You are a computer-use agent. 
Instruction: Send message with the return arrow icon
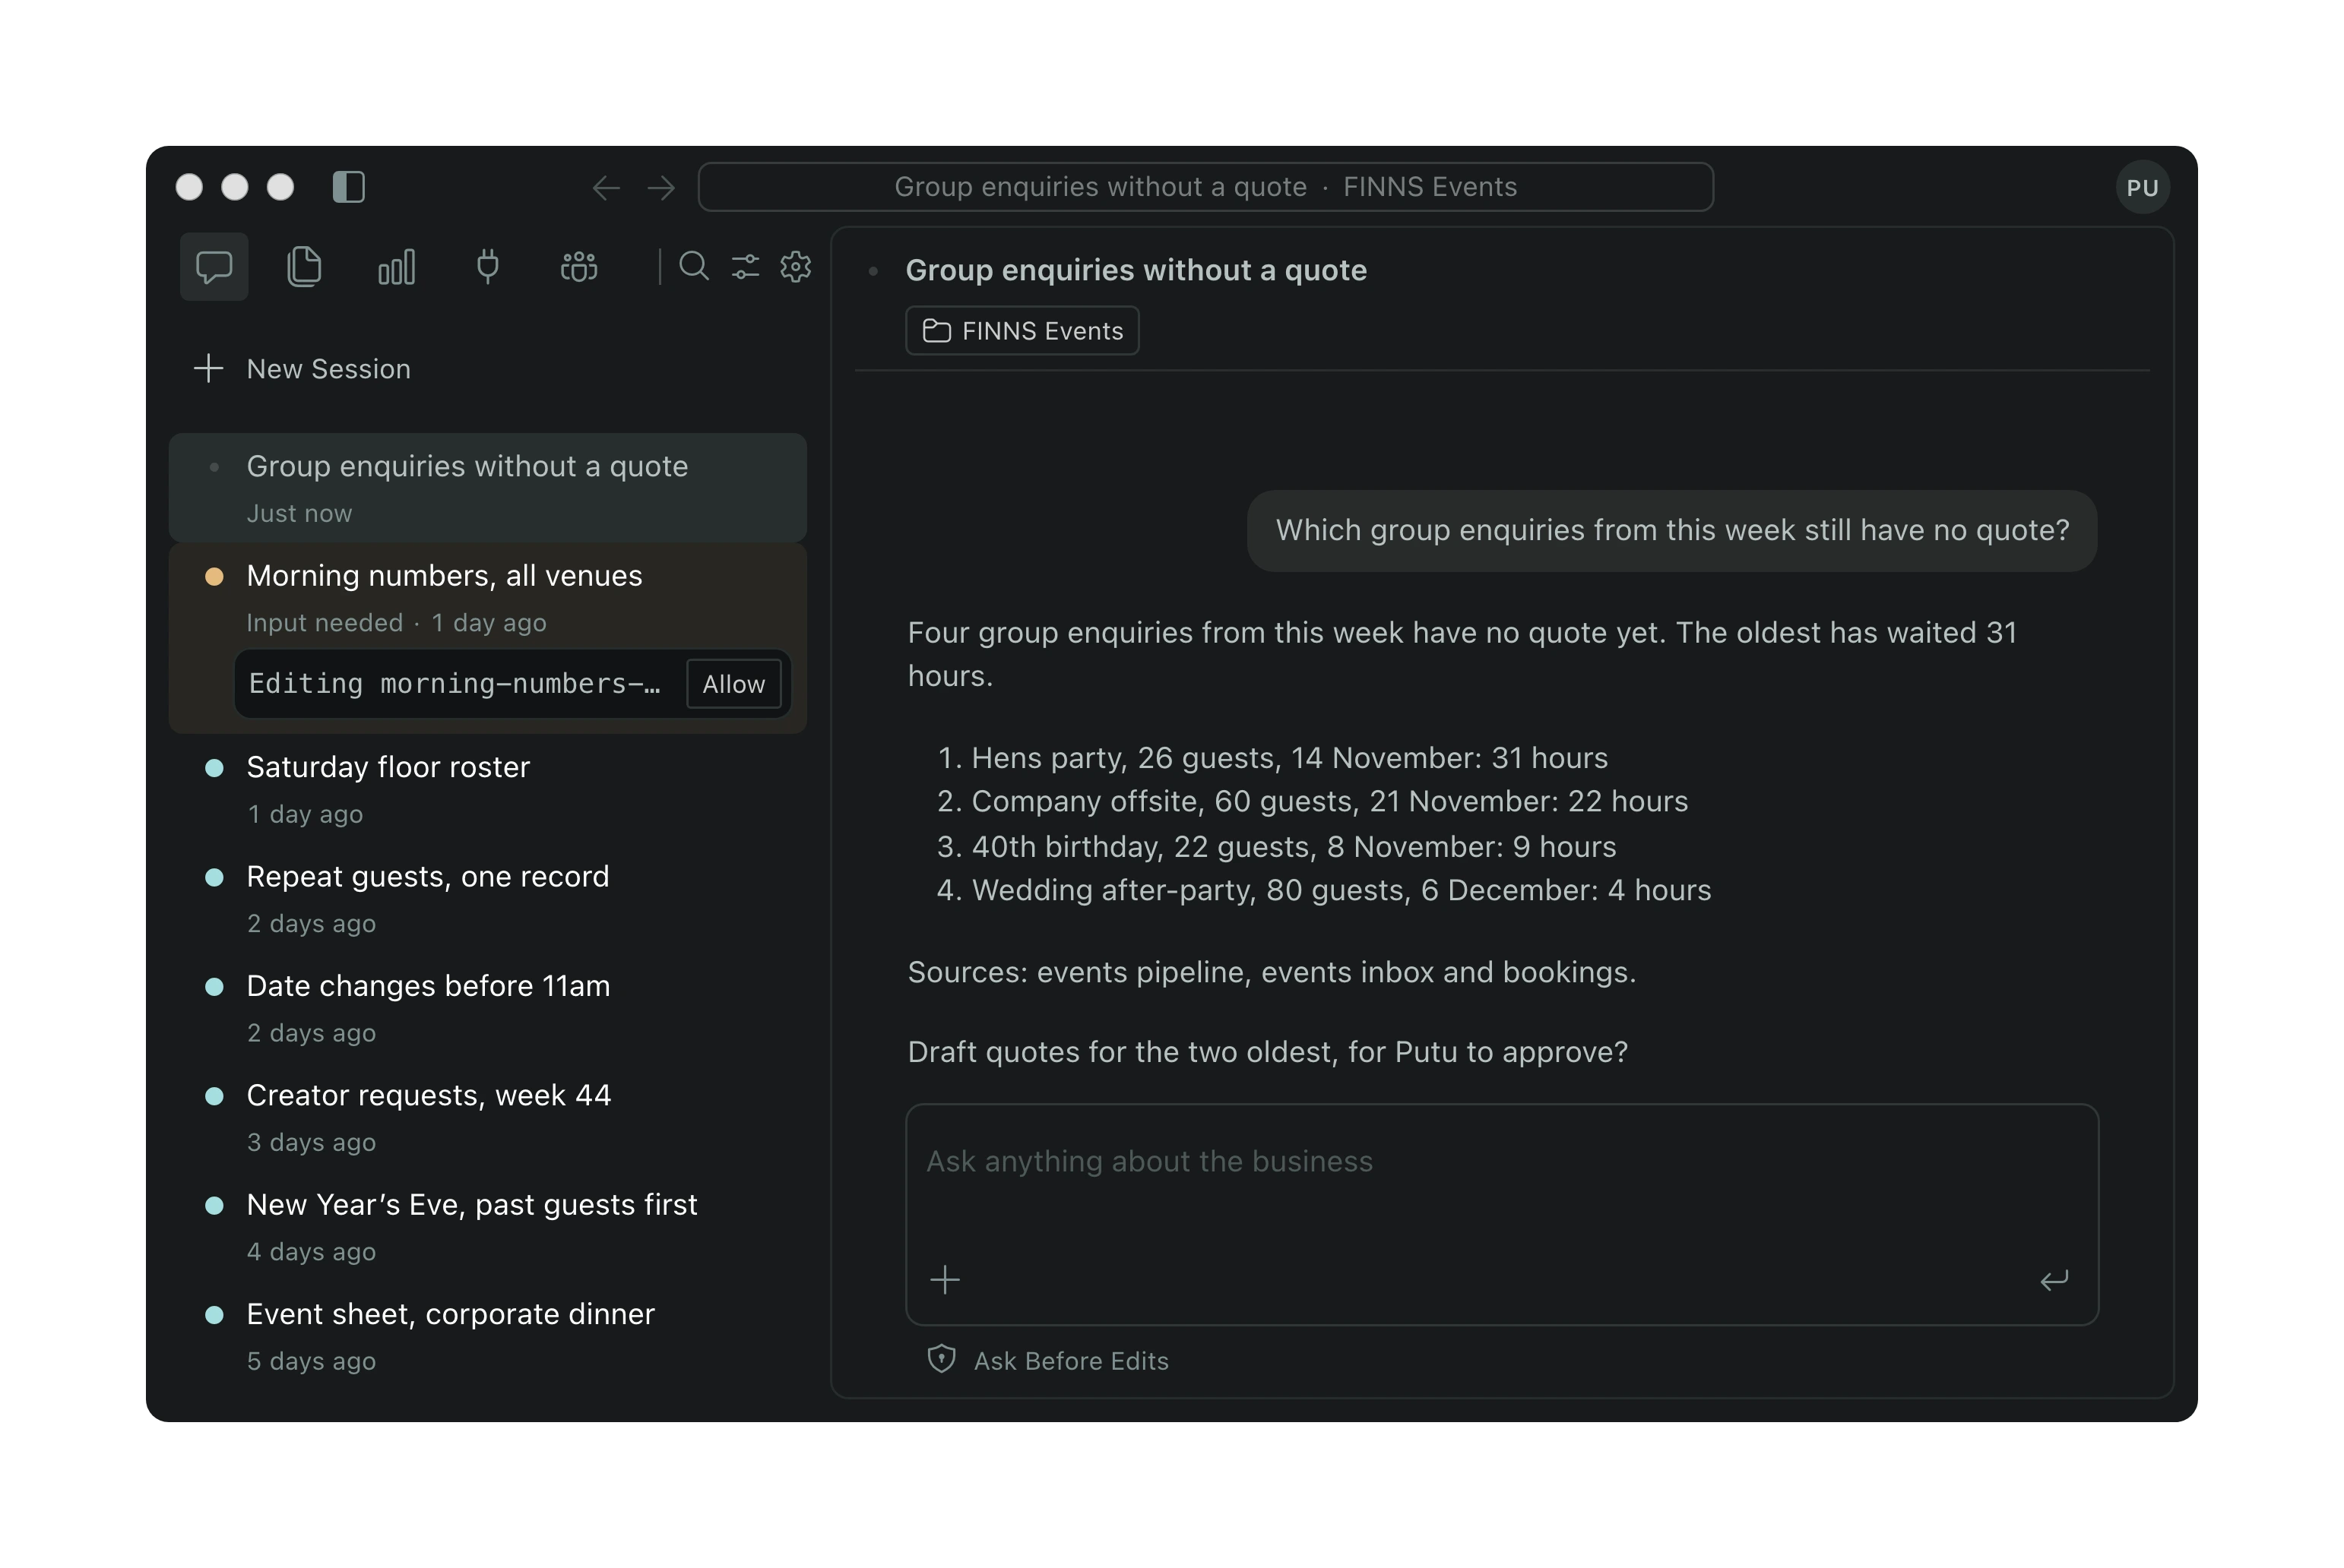pos(2054,1280)
